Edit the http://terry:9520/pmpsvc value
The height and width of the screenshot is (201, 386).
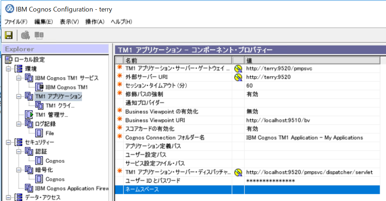click(279, 69)
